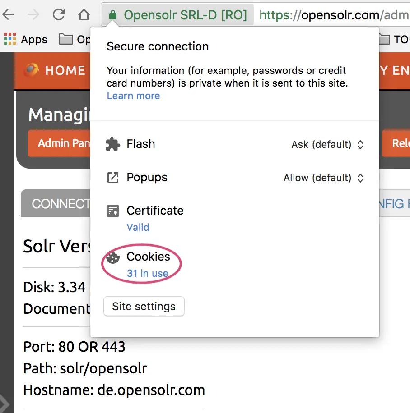The image size is (410, 413).
Task: Click the Cookies cookie icon
Action: point(113,257)
